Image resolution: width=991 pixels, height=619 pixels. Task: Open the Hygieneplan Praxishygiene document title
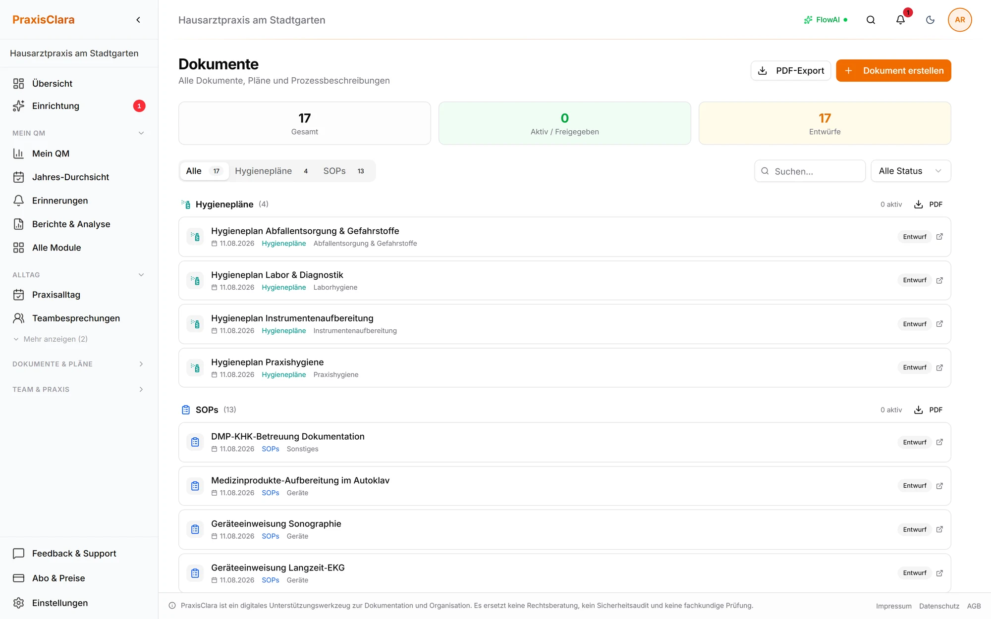point(268,362)
